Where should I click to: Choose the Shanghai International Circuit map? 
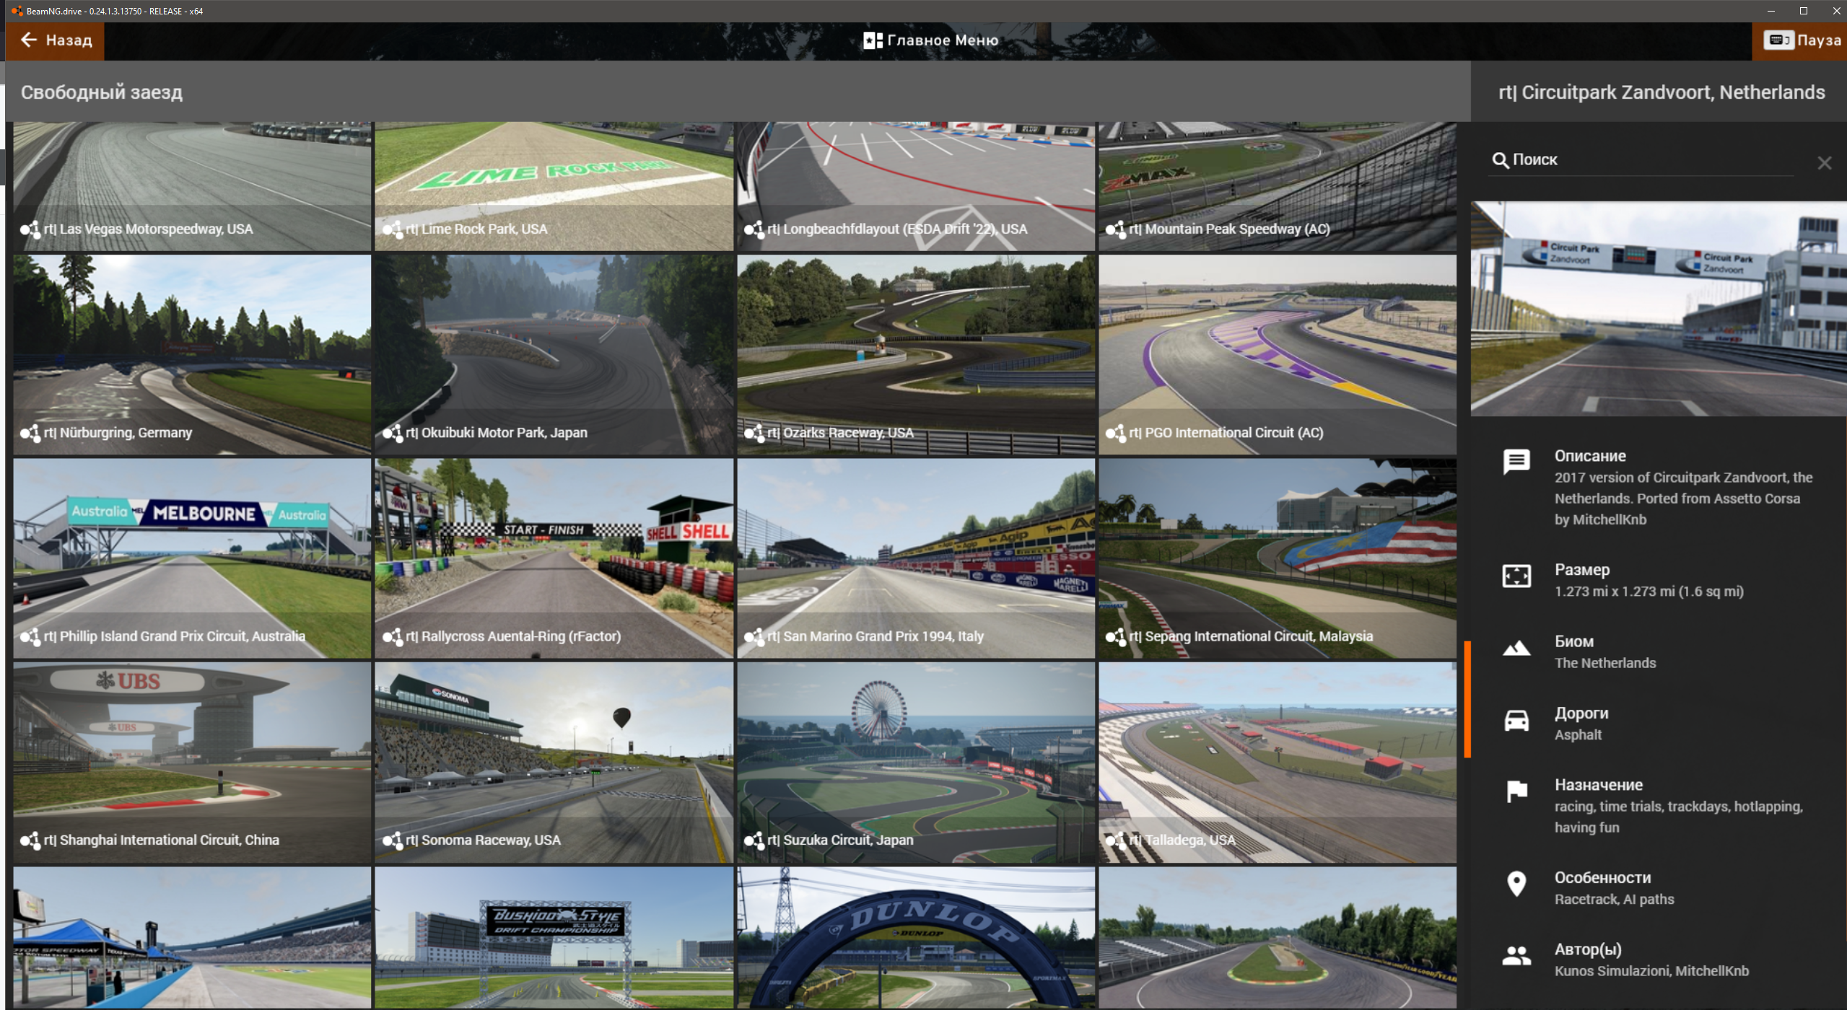pos(192,763)
